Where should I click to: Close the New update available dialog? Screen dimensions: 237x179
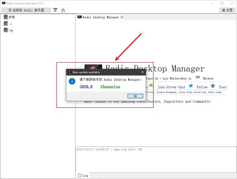142,72
